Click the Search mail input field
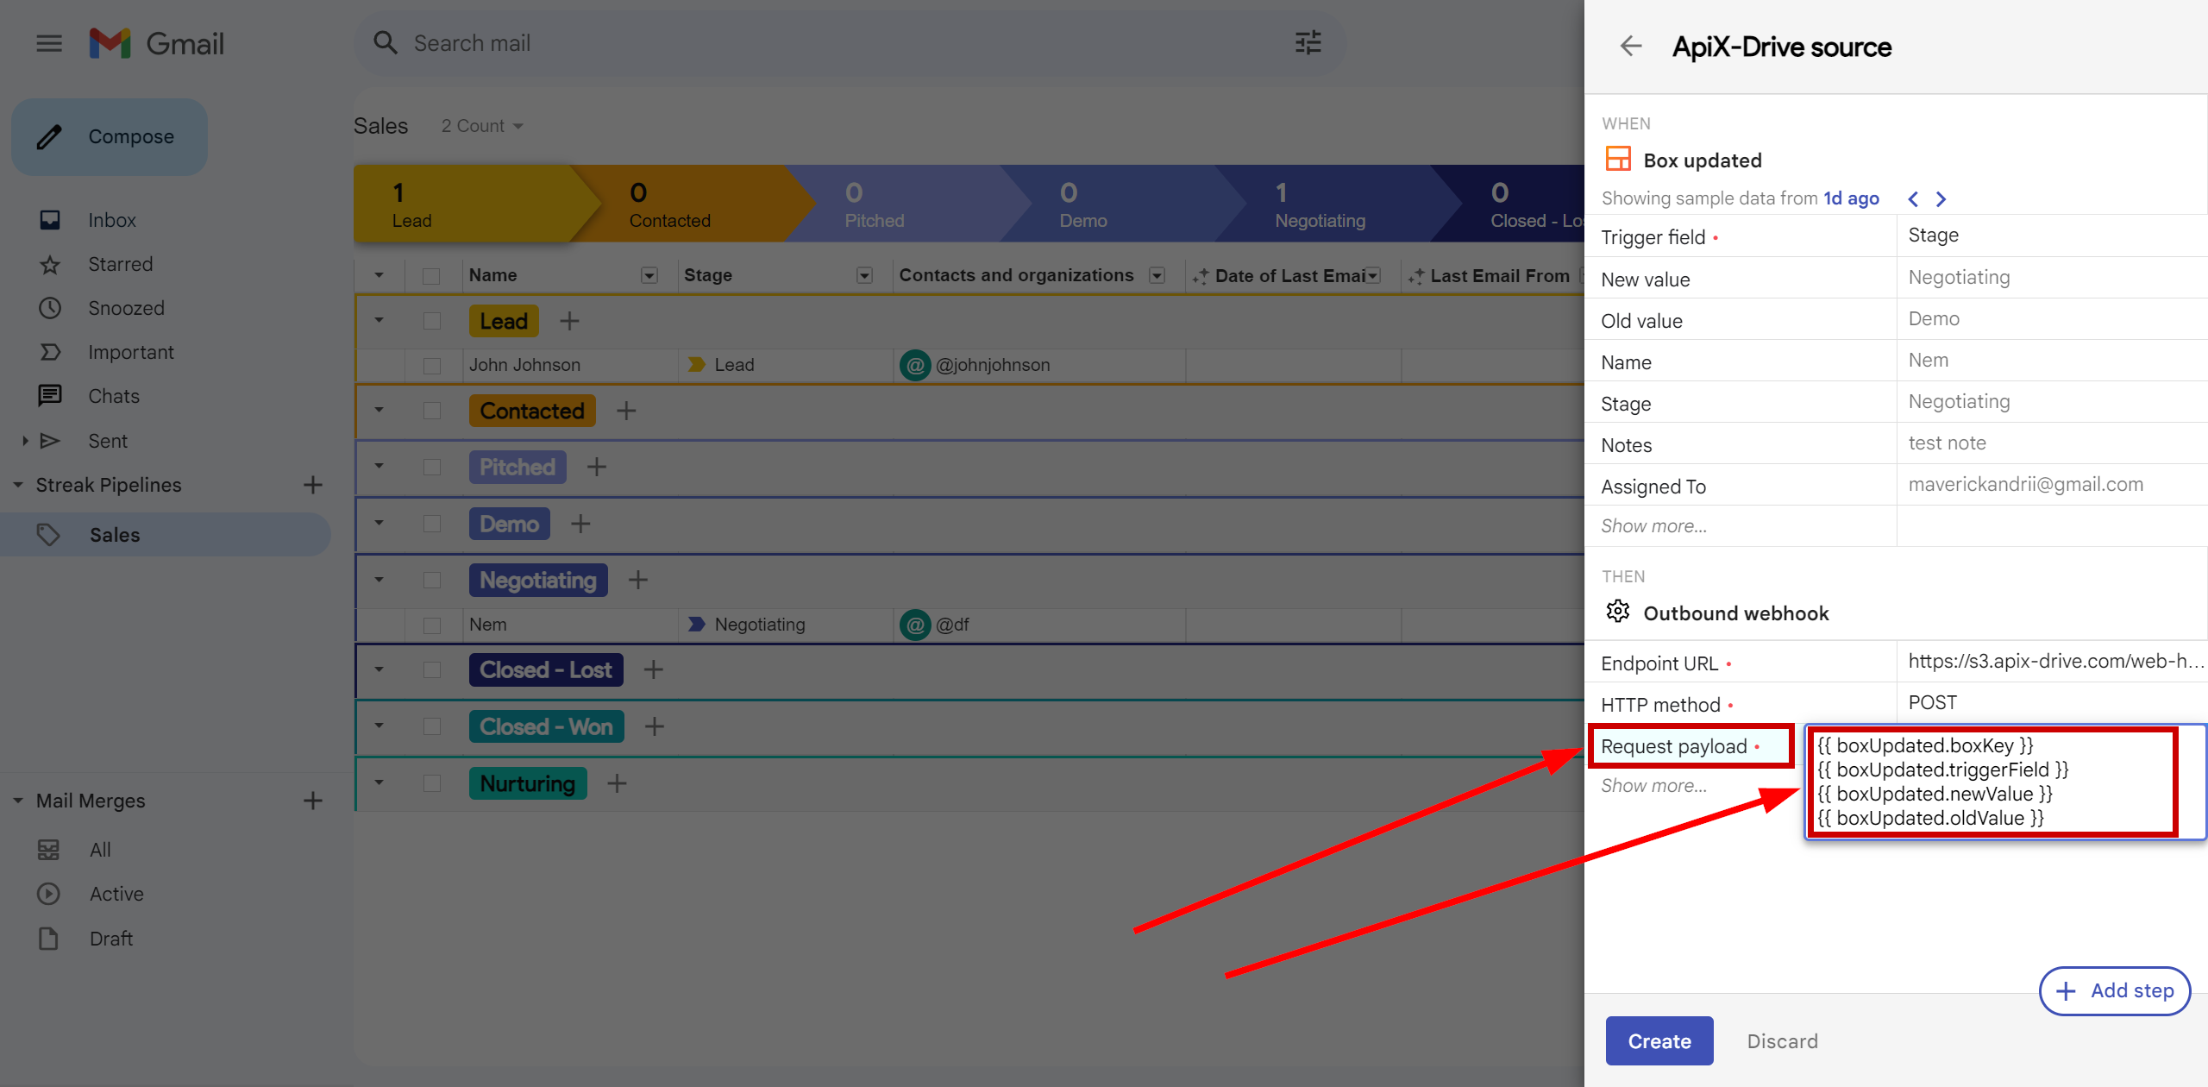This screenshot has width=2208, height=1087. tap(850, 43)
